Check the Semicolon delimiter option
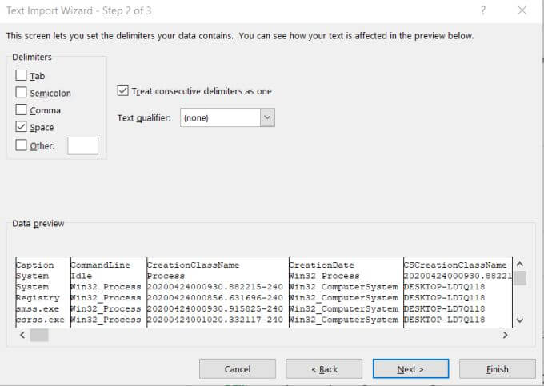 (x=21, y=93)
